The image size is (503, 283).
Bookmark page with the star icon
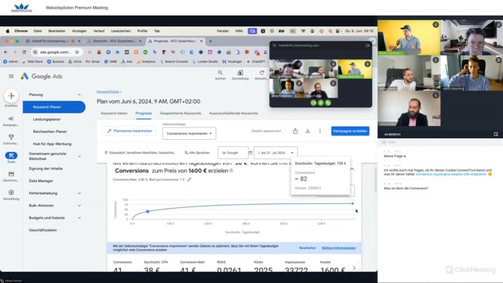pyautogui.click(x=77, y=52)
